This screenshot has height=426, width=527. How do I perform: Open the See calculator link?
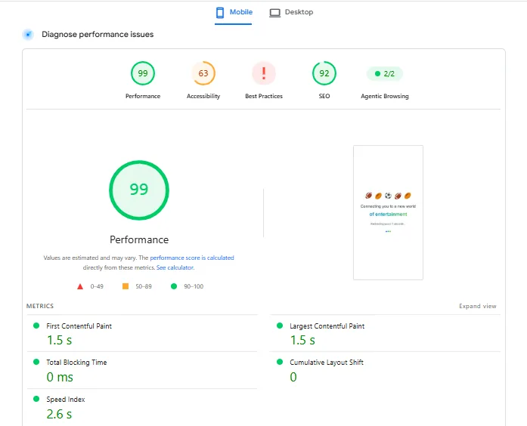(x=175, y=267)
